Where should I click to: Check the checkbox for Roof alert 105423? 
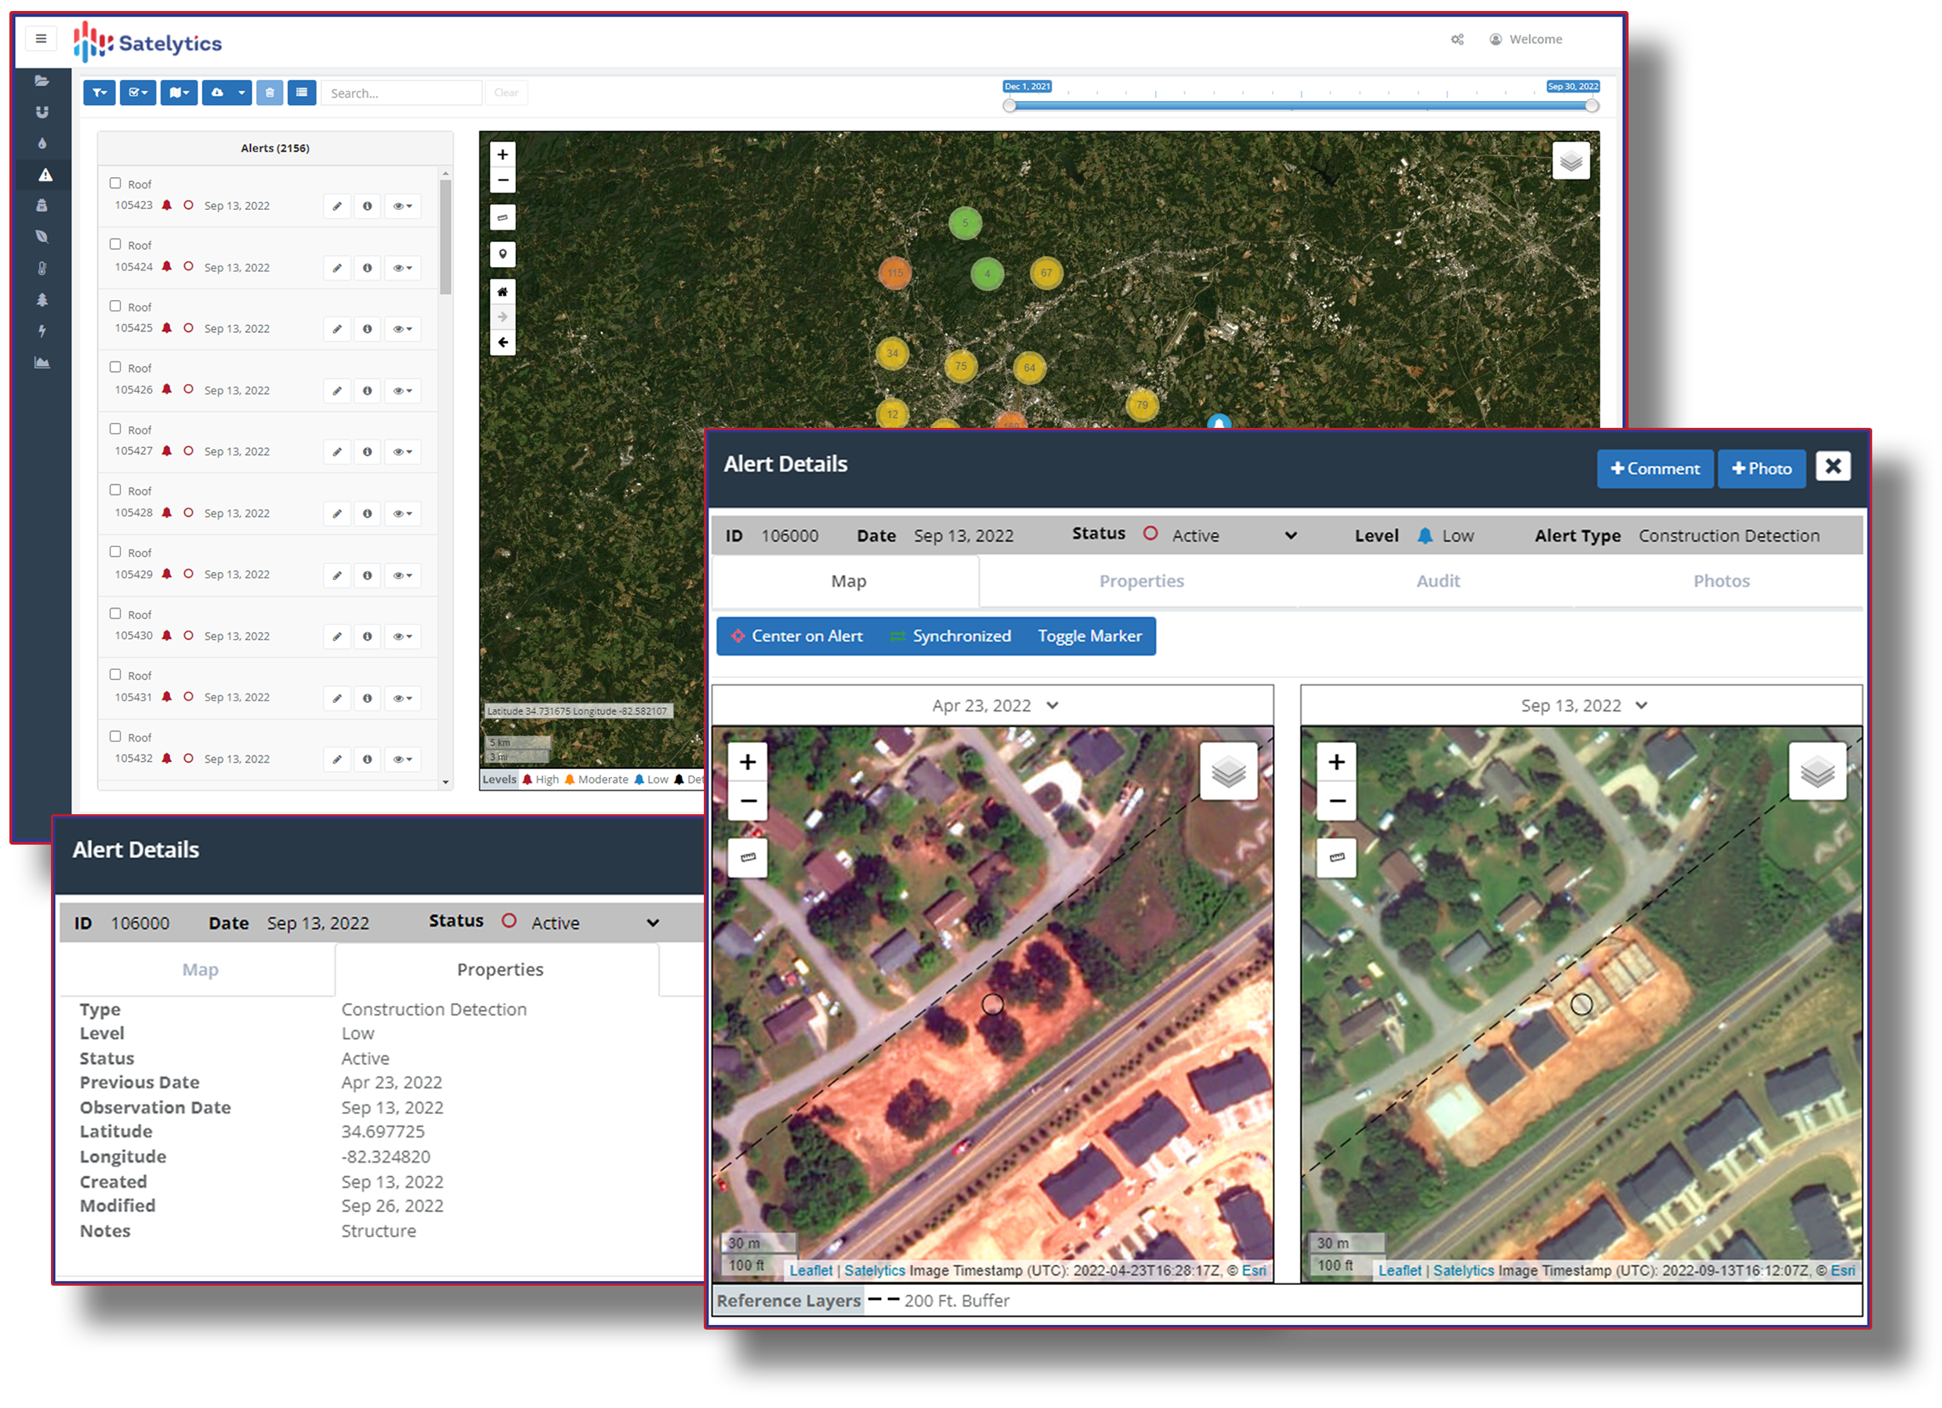pos(116,183)
